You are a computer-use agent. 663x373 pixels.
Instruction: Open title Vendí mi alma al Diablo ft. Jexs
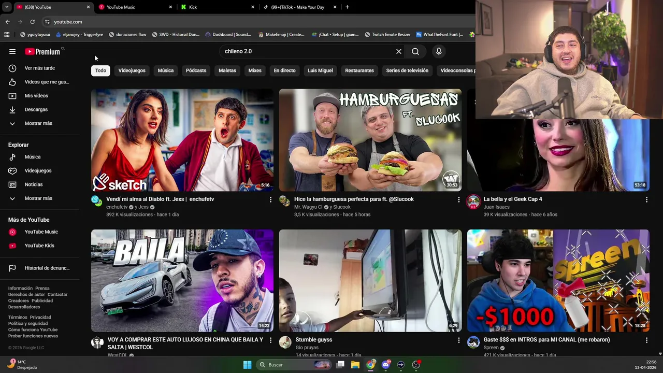[160, 199]
